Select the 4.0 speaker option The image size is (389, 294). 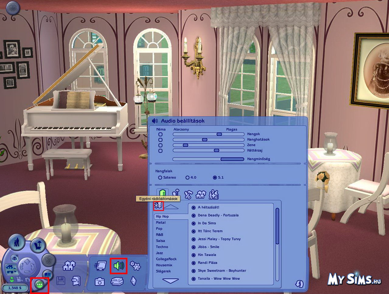(x=187, y=177)
